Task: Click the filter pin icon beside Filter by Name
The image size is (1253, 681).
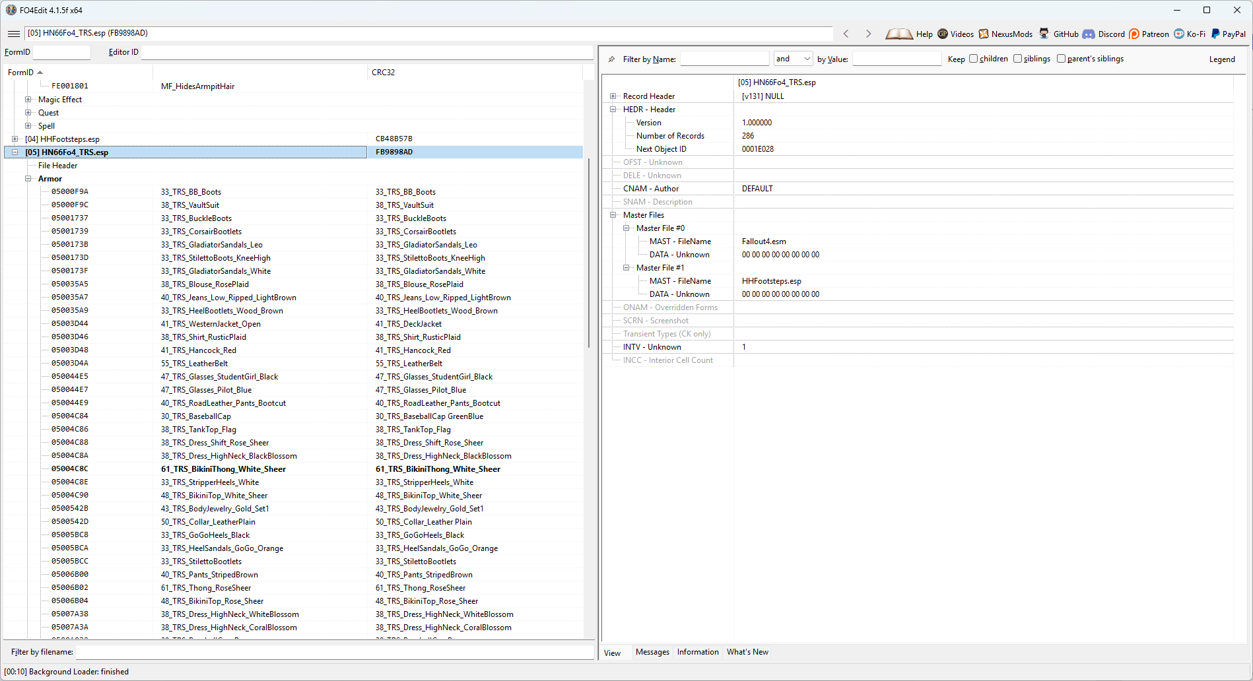Action: (612, 59)
